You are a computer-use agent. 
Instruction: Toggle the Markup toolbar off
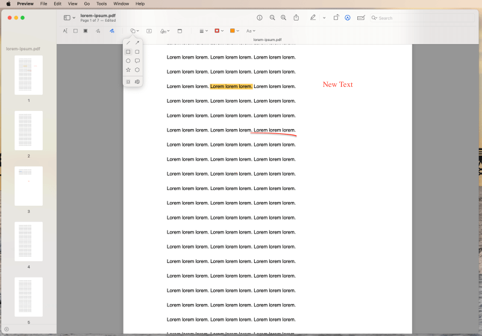[348, 18]
